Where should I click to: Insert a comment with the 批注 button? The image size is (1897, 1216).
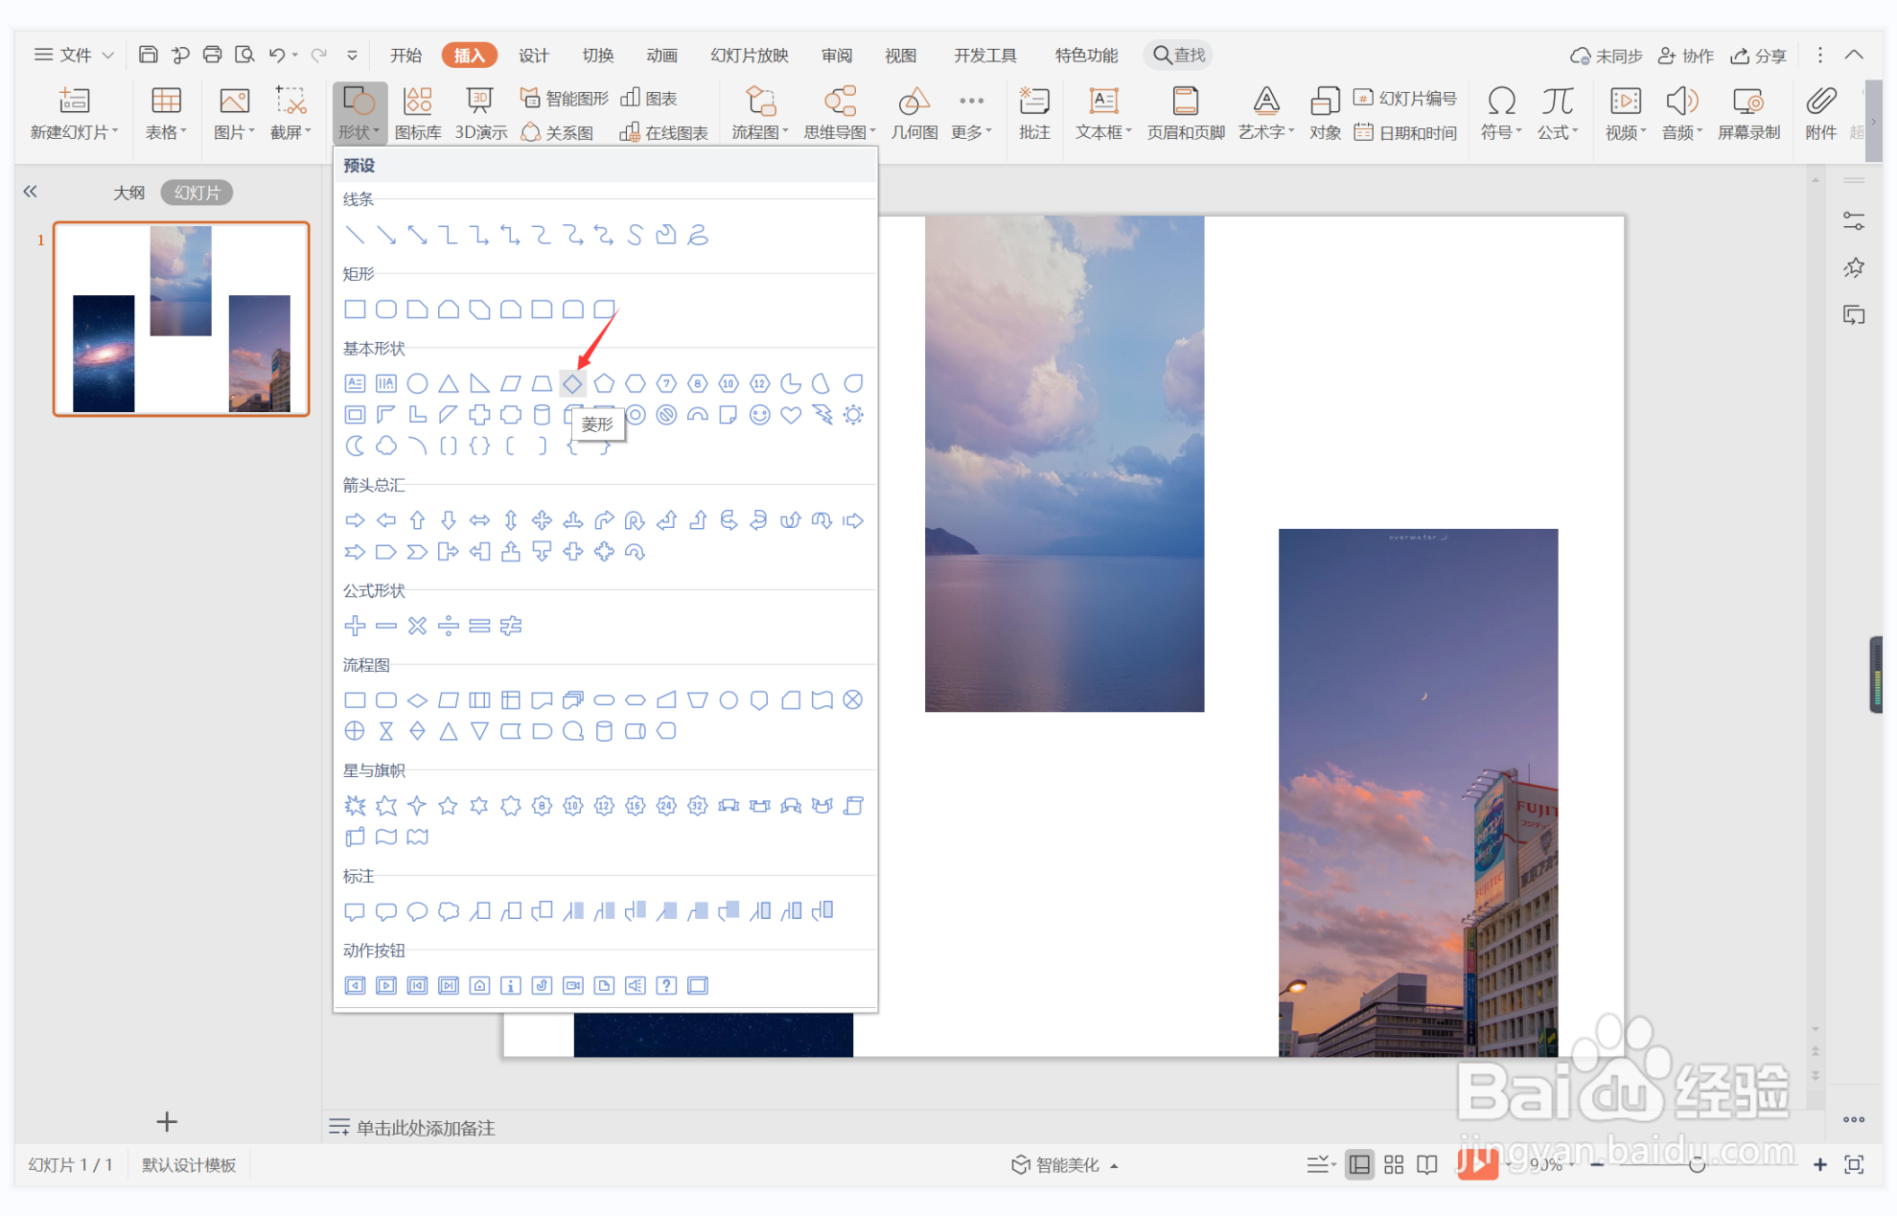pyautogui.click(x=1034, y=113)
